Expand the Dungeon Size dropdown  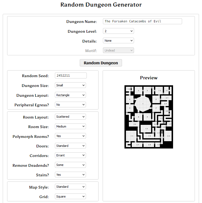tap(70, 85)
